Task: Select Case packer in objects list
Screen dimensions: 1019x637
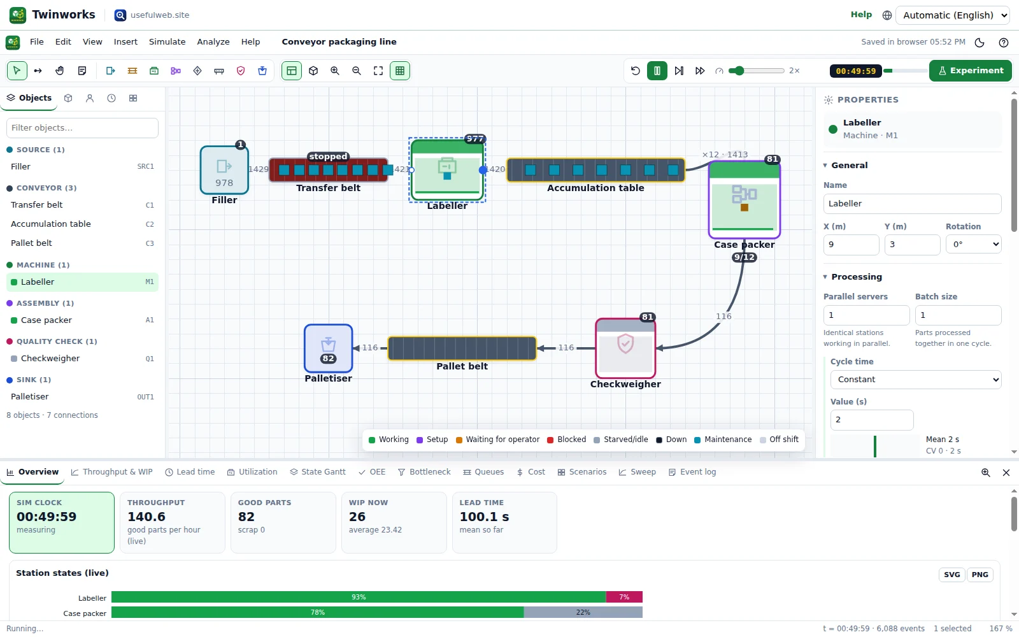Action: pyautogui.click(x=82, y=320)
